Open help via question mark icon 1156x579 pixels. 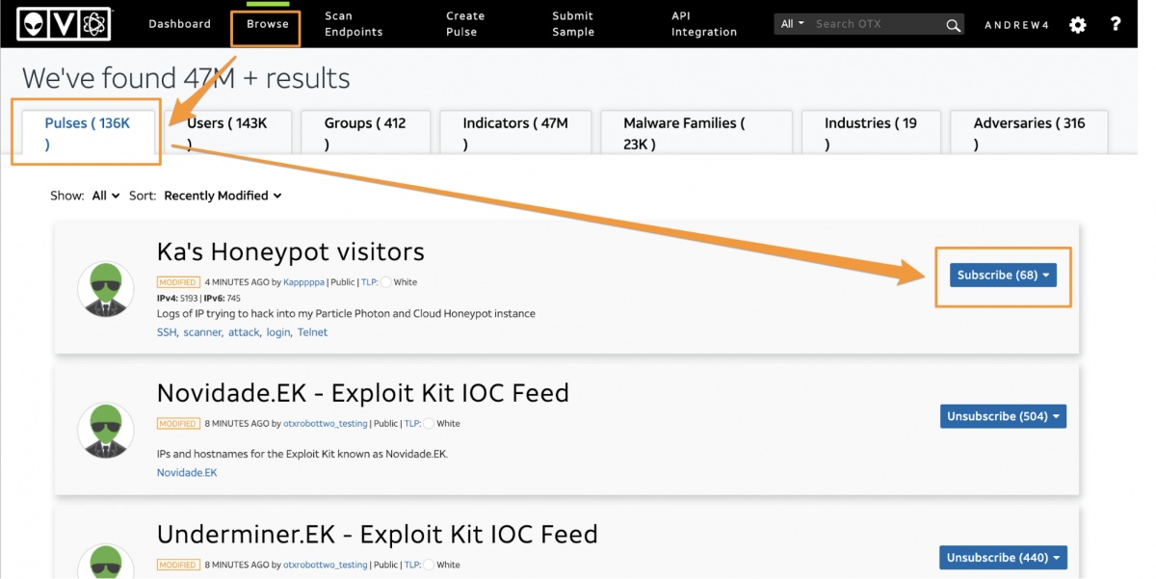click(x=1116, y=24)
